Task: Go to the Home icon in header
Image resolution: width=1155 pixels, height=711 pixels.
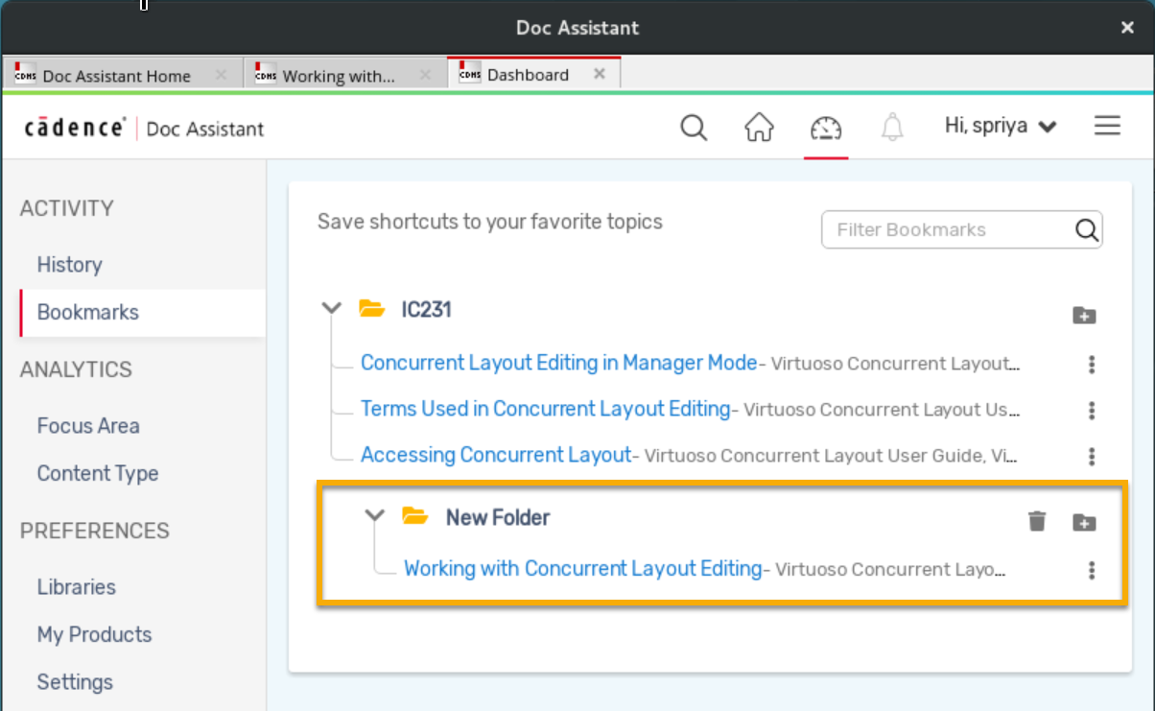Action: pos(759,128)
